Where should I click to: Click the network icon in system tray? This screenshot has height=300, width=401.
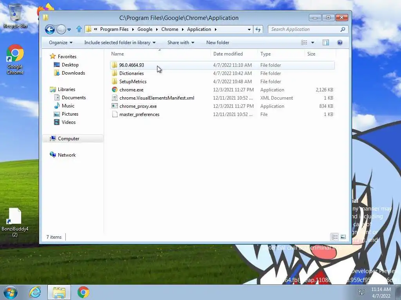pos(361,292)
